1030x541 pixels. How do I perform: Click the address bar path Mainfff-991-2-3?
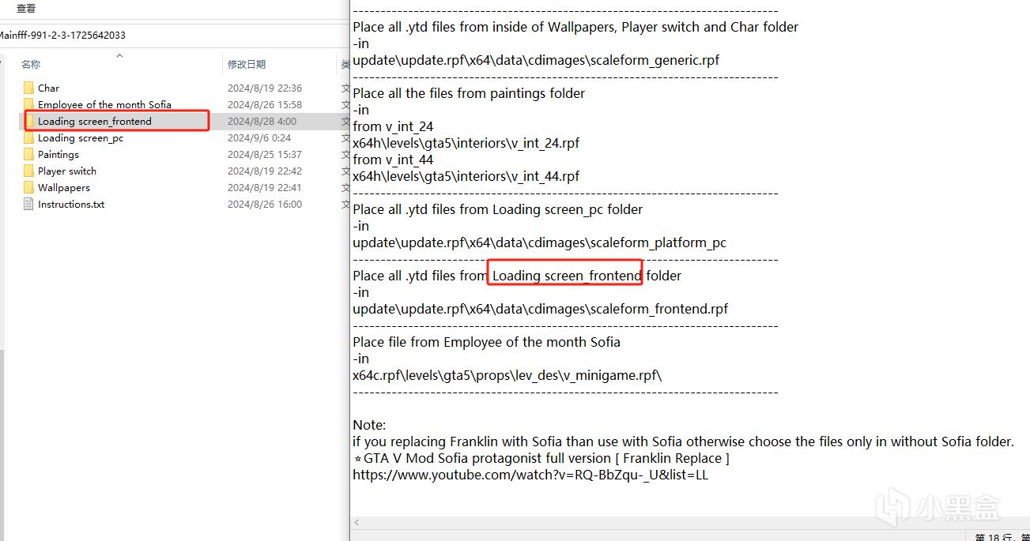click(62, 36)
